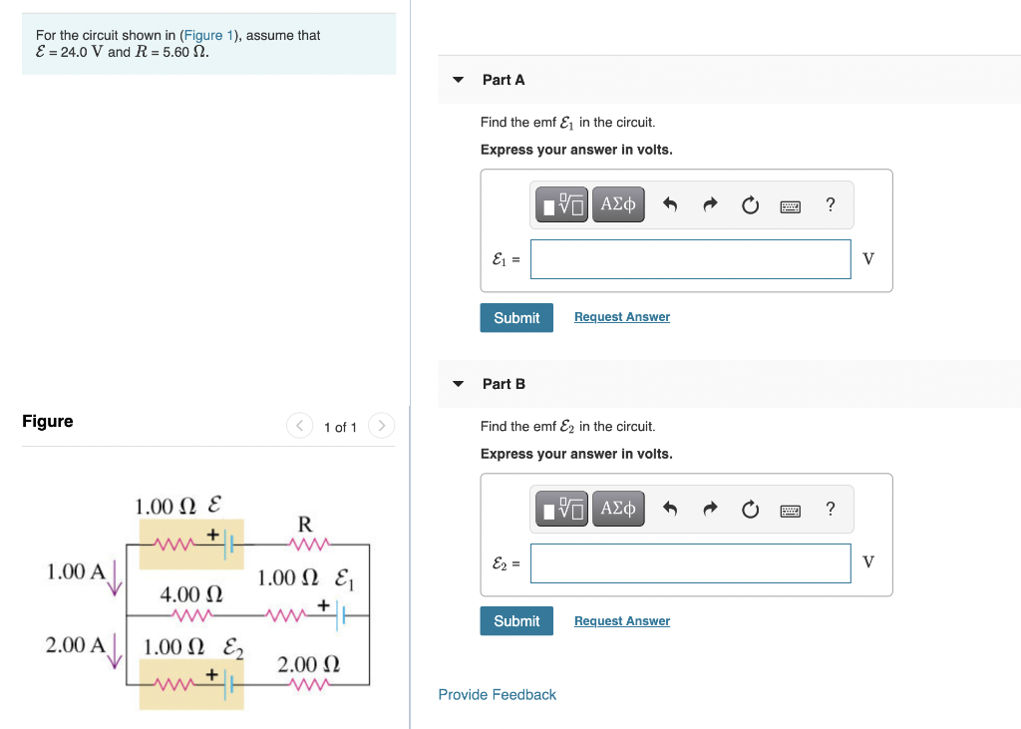
Task: Go to next figure
Action: [x=382, y=426]
